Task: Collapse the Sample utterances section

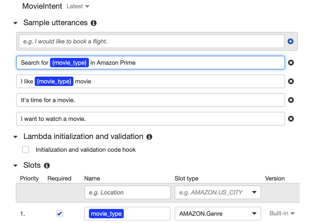Action: [16, 23]
